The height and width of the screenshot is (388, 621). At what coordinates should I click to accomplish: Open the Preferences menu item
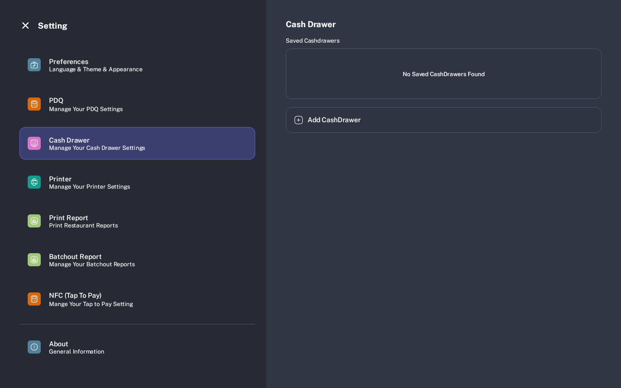(x=137, y=65)
